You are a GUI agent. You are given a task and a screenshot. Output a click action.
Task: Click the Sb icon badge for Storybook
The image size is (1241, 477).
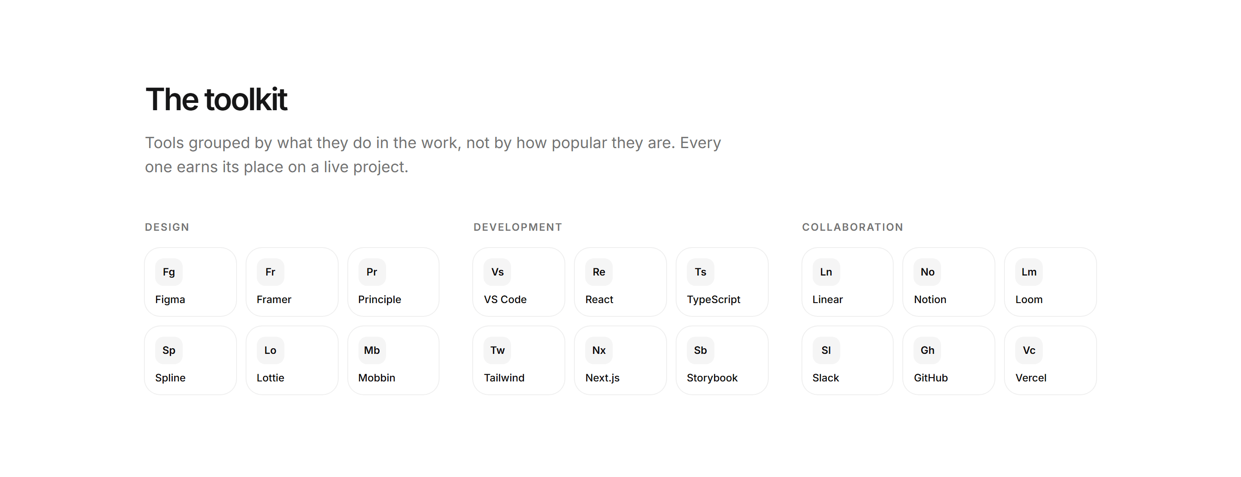(x=701, y=350)
